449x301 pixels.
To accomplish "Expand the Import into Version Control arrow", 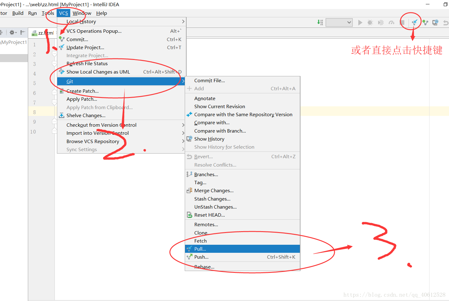I will [183, 133].
